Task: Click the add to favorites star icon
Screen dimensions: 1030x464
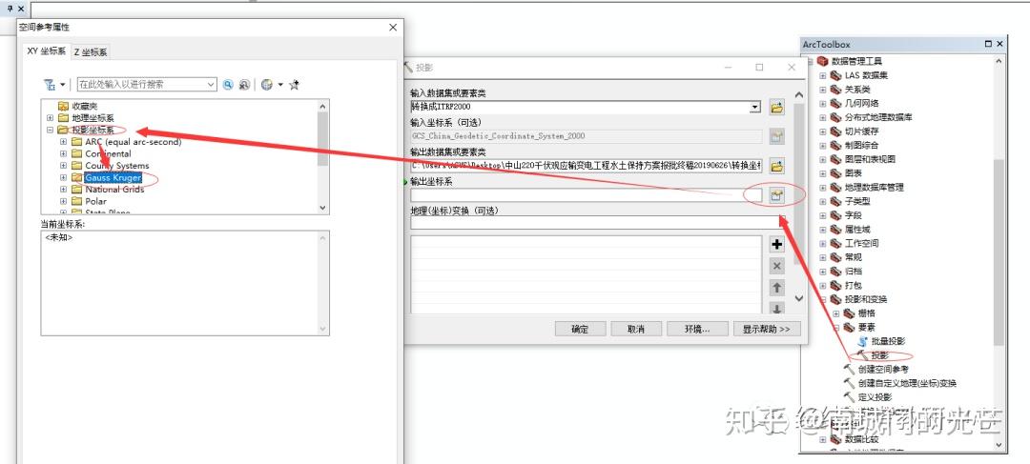Action: [295, 85]
